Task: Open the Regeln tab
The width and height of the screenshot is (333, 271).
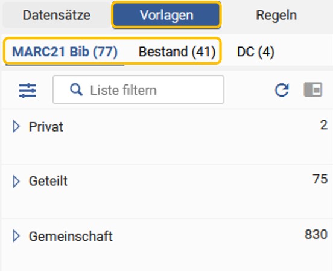Action: [x=276, y=15]
